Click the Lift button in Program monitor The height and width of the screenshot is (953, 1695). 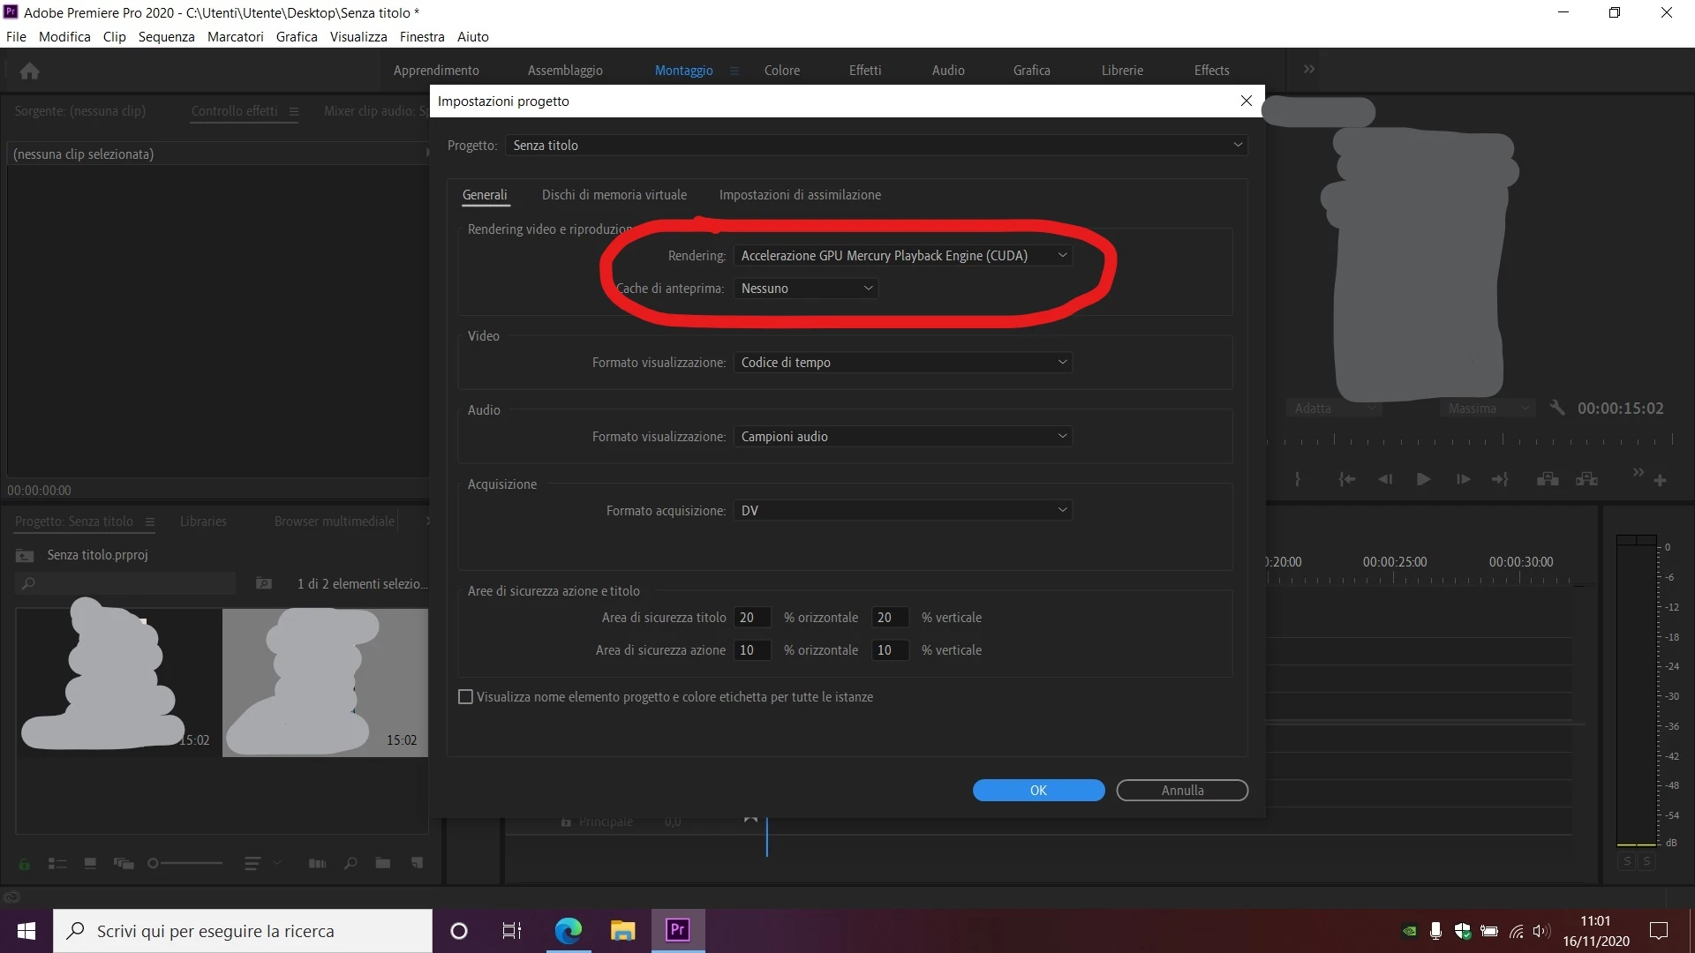1547,479
